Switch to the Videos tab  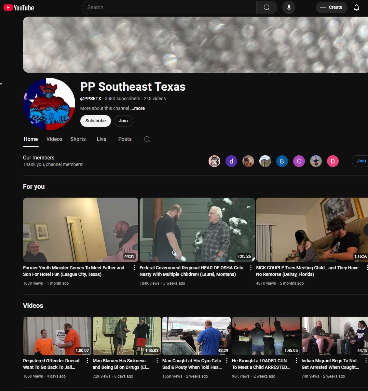click(54, 139)
